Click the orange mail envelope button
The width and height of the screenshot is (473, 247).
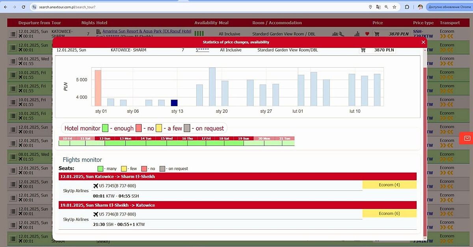point(467,138)
